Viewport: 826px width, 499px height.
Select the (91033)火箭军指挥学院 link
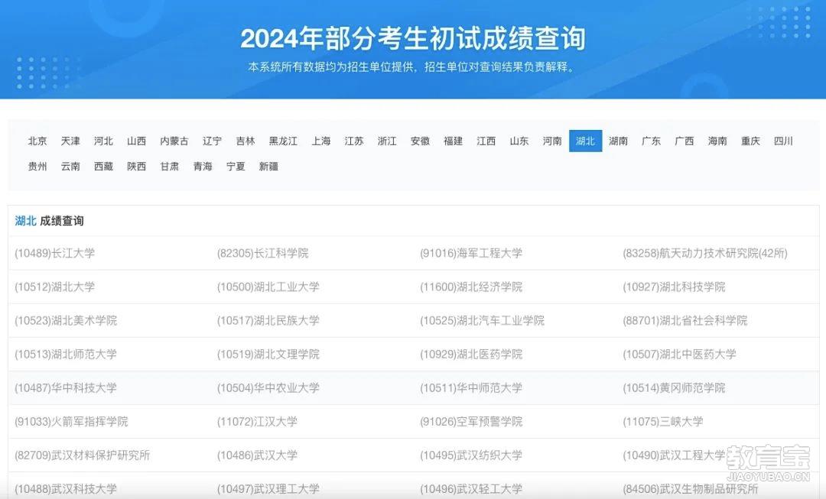tap(71, 422)
